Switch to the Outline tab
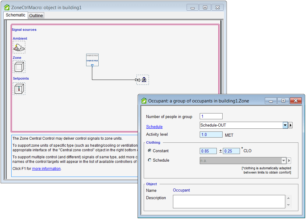This screenshot has width=306, height=219. click(x=36, y=16)
